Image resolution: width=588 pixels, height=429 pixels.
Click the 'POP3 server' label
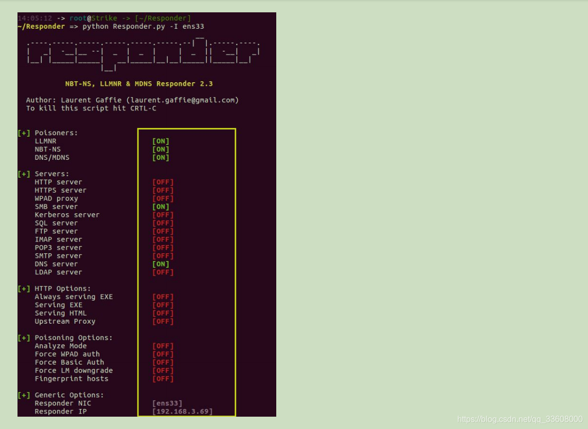58,248
